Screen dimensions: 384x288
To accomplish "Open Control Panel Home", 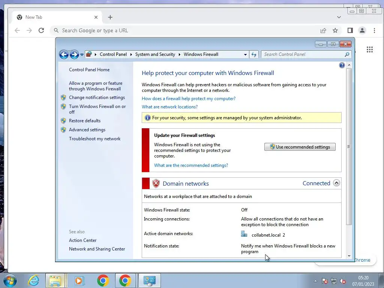I will (89, 69).
